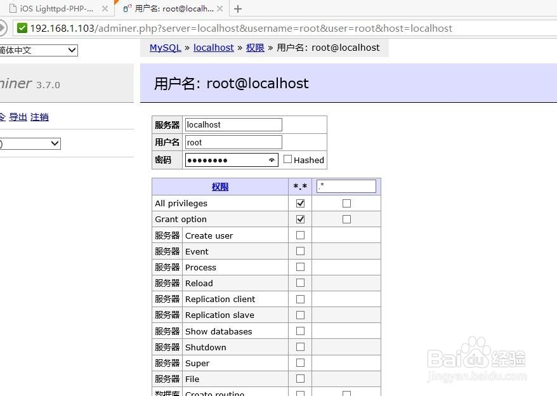Enable Process privilege checkbox
557x396 pixels.
click(x=300, y=267)
